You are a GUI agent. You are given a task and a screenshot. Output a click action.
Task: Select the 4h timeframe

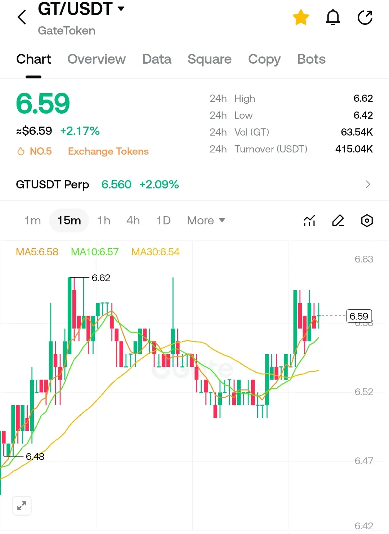tap(133, 220)
